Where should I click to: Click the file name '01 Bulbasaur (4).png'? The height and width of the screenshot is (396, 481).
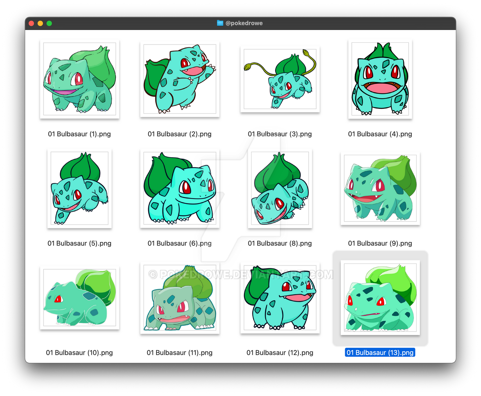[380, 134]
